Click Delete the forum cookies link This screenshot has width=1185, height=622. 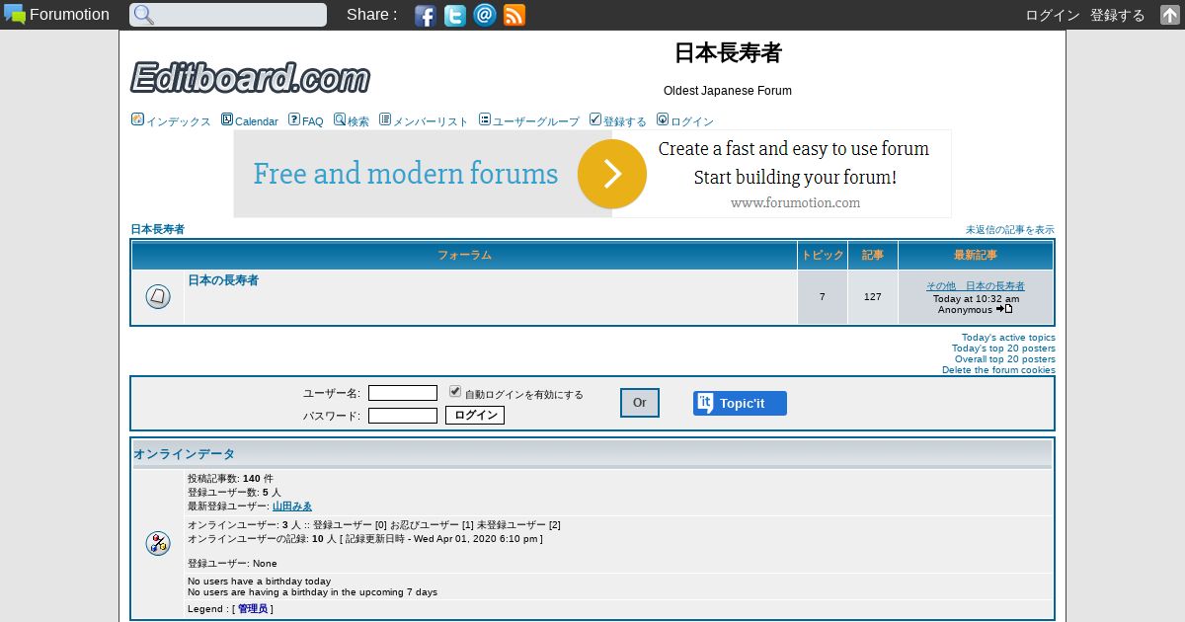998,370
